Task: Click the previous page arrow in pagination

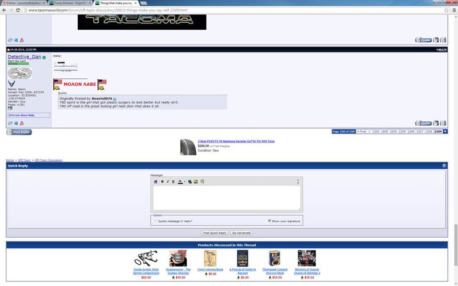Action: (x=369, y=132)
